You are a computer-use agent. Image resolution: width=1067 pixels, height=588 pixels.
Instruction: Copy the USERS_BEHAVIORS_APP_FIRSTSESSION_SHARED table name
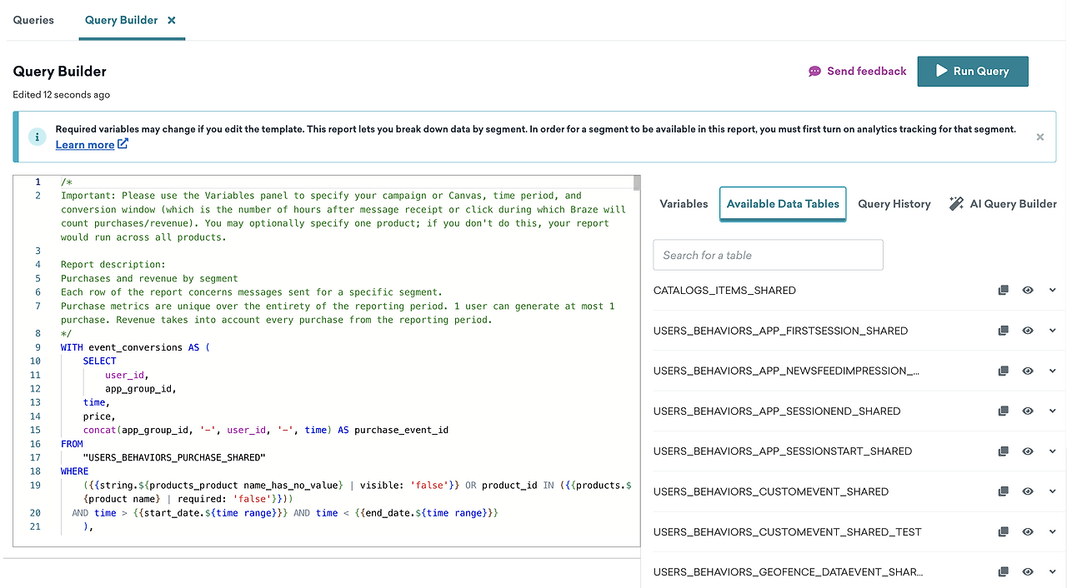1004,331
